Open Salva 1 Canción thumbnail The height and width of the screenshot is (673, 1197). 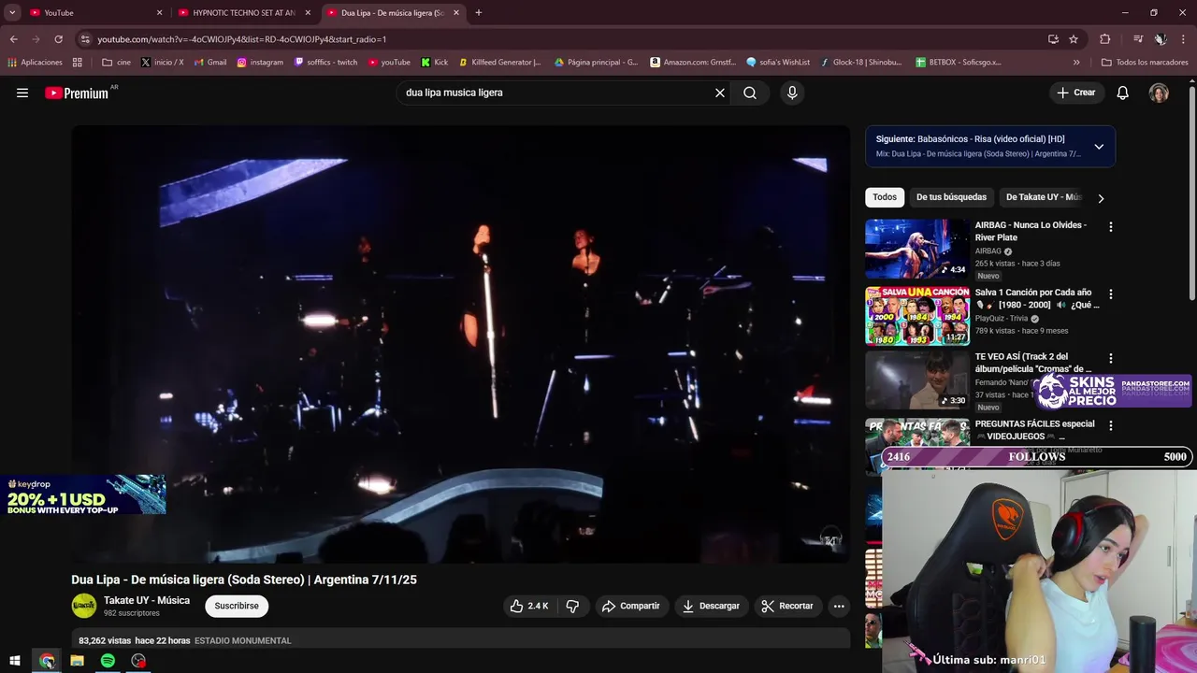(x=917, y=316)
